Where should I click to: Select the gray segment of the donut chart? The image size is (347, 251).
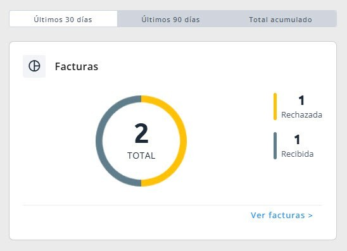[99, 141]
